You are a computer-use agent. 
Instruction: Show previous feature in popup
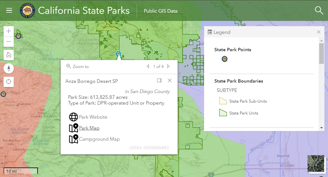click(148, 66)
